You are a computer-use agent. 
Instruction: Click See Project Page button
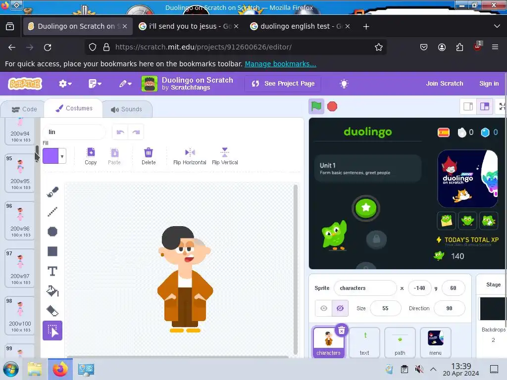283,84
